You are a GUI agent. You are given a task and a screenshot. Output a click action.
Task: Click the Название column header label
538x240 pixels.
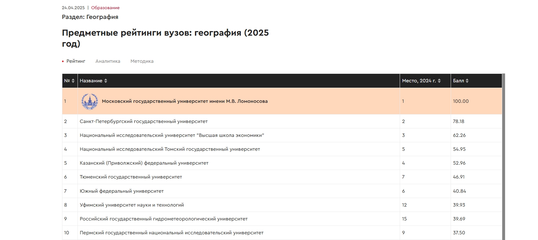[91, 81]
